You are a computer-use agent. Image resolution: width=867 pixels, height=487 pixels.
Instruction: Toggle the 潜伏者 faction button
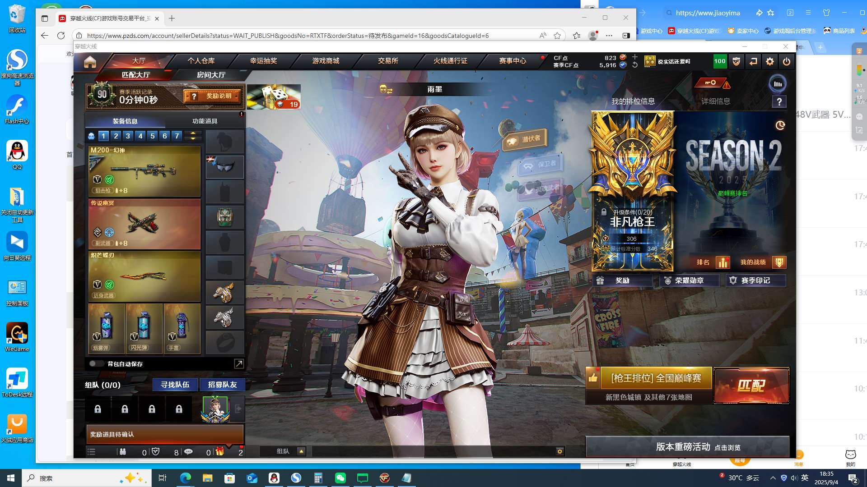[x=526, y=139]
